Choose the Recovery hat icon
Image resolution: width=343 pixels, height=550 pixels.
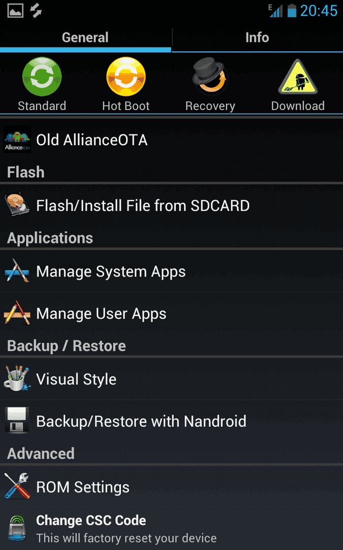coord(210,75)
